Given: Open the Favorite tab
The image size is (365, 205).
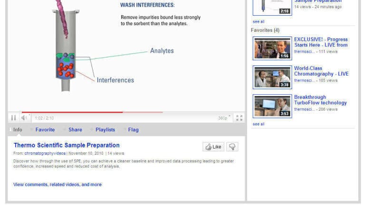Looking at the screenshot, I should 45,130.
